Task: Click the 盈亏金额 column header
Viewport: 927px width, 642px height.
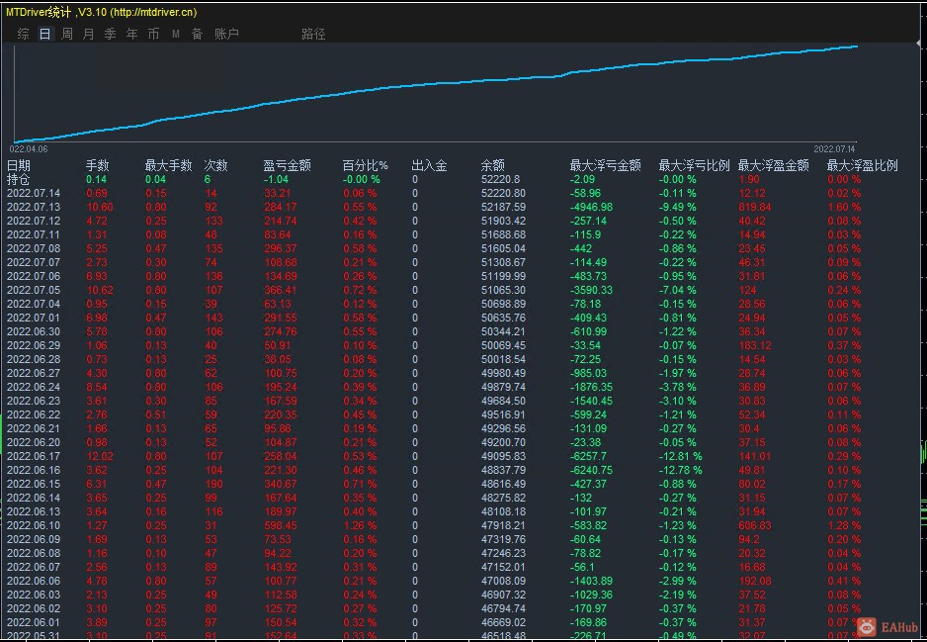Action: [x=287, y=166]
